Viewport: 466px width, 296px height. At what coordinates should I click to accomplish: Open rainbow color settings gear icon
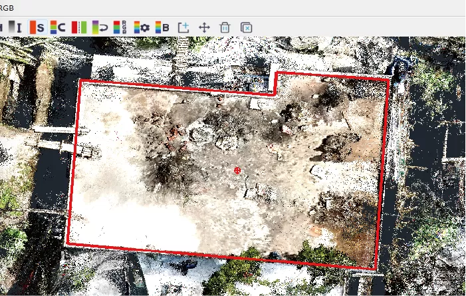pos(142,27)
